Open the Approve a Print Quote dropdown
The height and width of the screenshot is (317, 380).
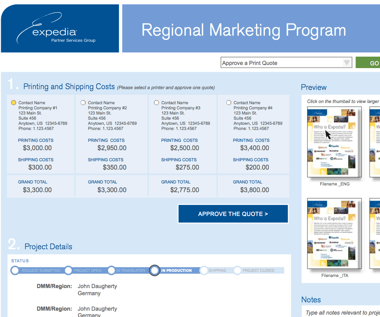pyautogui.click(x=281, y=63)
